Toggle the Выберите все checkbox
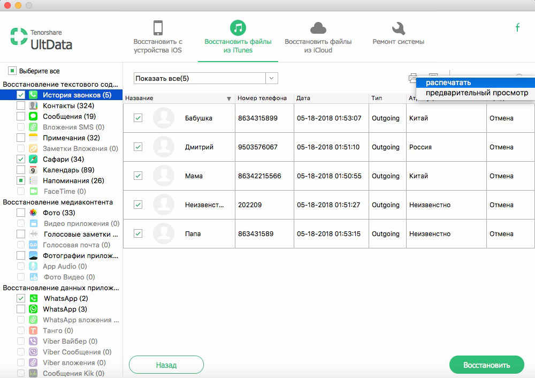Image resolution: width=535 pixels, height=378 pixels. pos(12,71)
